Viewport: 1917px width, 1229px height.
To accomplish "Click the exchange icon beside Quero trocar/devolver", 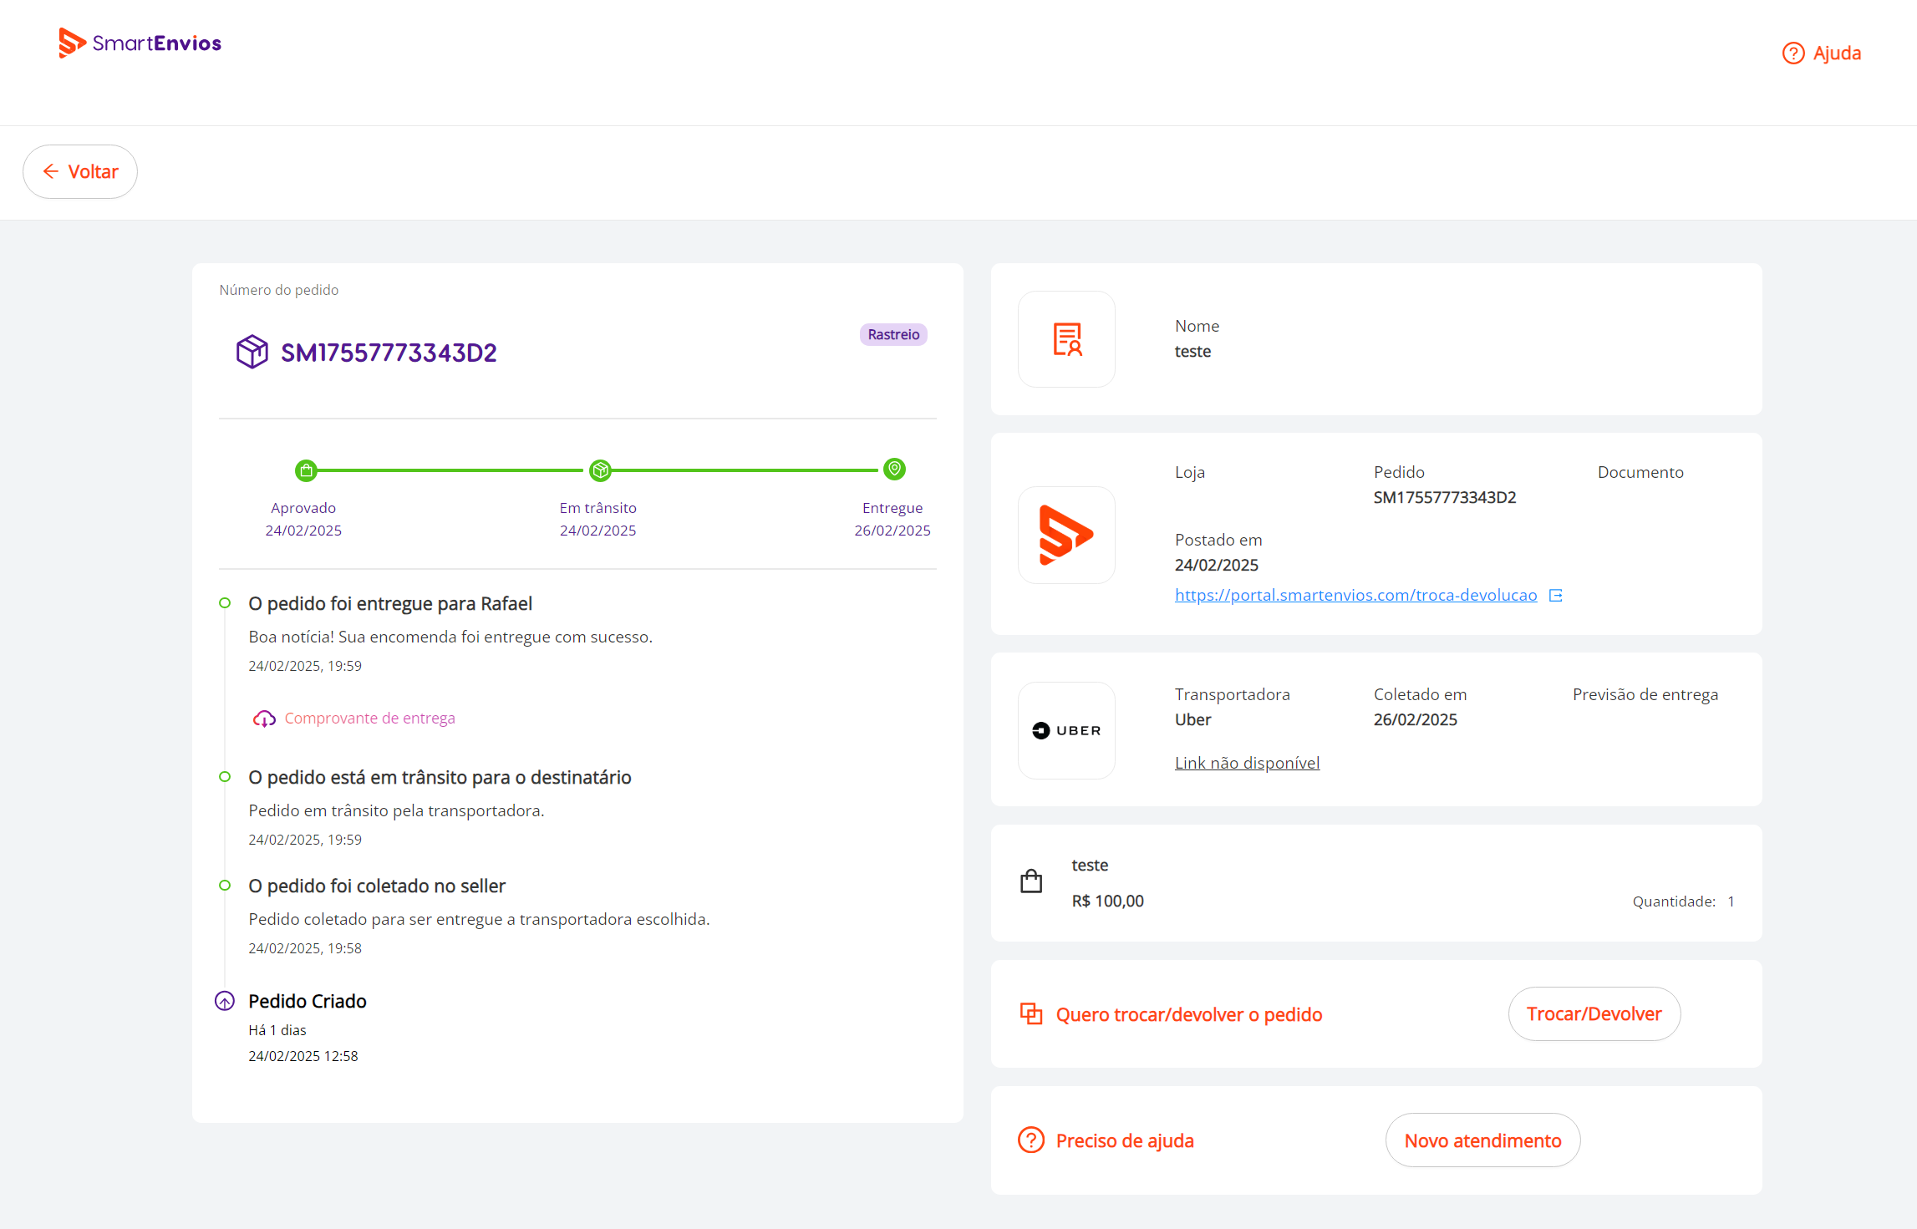I will click(1031, 1013).
